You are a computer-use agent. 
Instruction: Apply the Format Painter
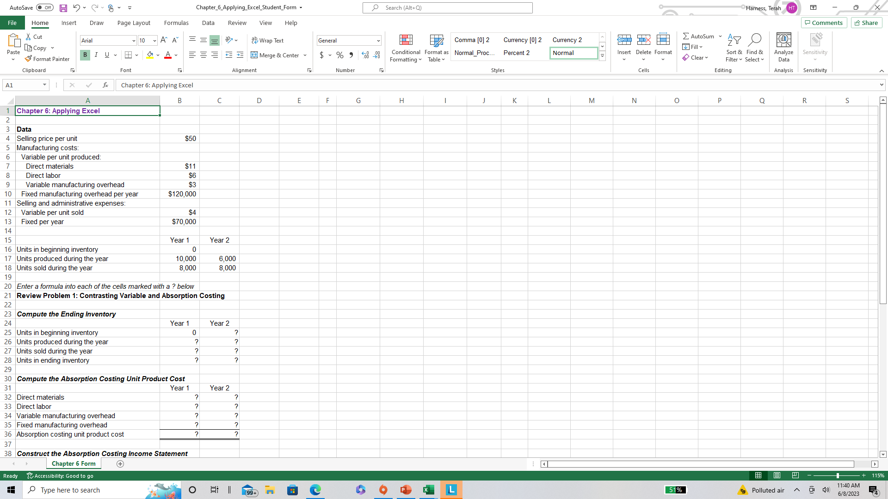(x=48, y=59)
